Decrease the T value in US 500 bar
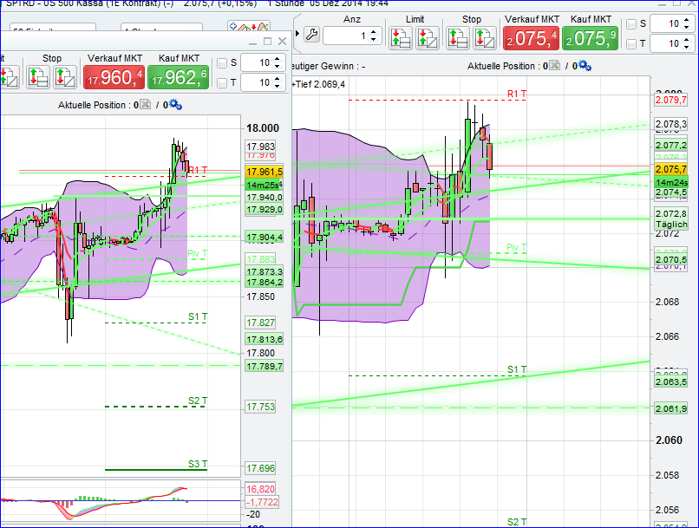 687,47
